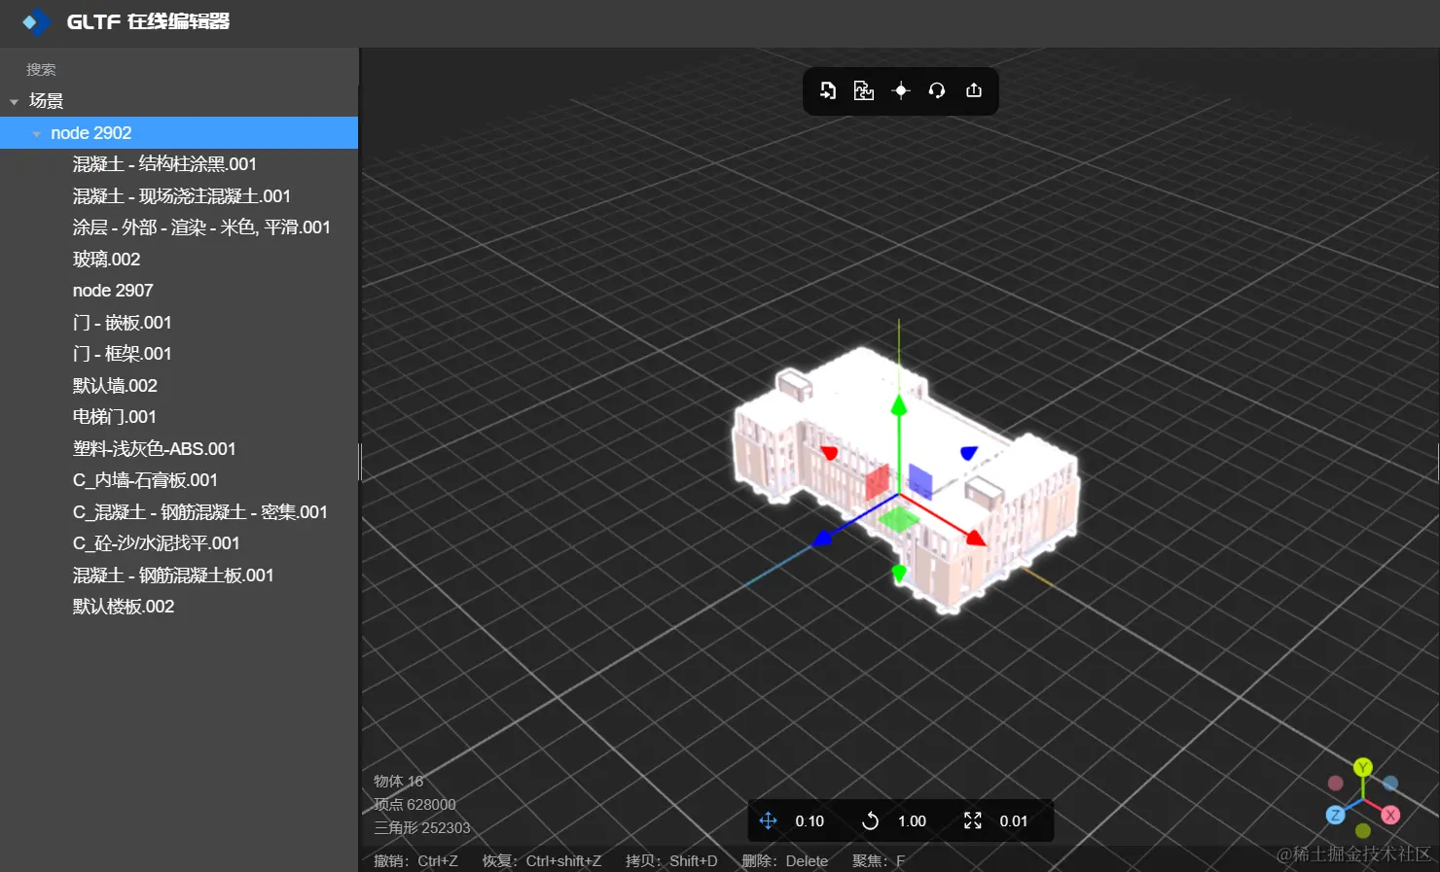The image size is (1440, 872).
Task: Select 默认墙.002 in scene tree
Action: pyautogui.click(x=179, y=386)
